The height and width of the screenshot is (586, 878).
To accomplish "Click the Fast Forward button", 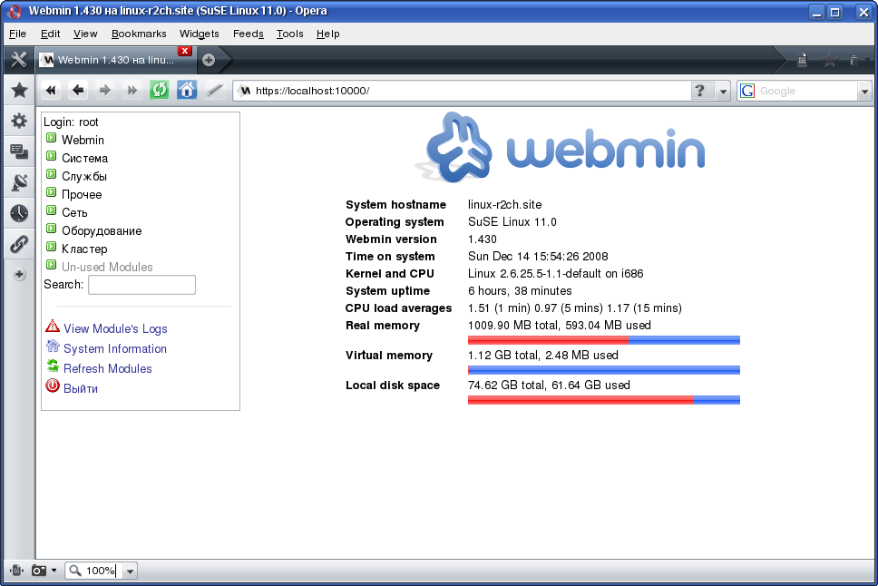I will [132, 90].
